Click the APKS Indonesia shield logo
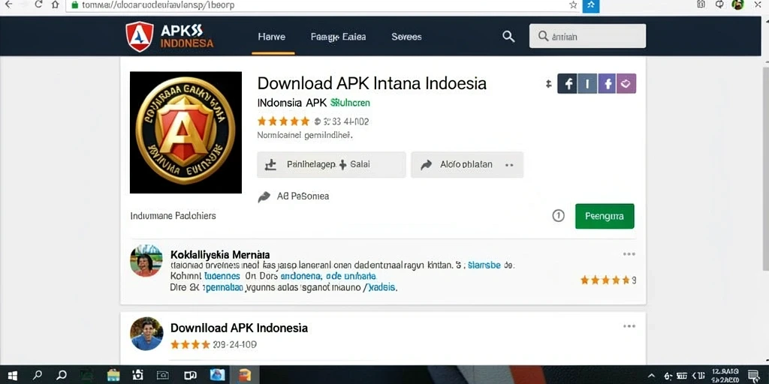The width and height of the screenshot is (769, 384). pos(139,37)
